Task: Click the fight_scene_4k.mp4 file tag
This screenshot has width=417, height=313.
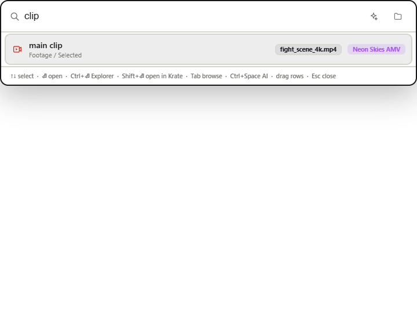Action: click(x=308, y=49)
